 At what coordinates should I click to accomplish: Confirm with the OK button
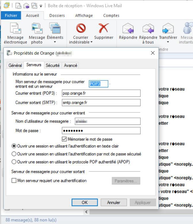[x=85, y=202]
